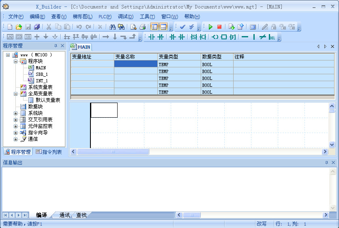Compile all with double checkmark icon

(191, 27)
